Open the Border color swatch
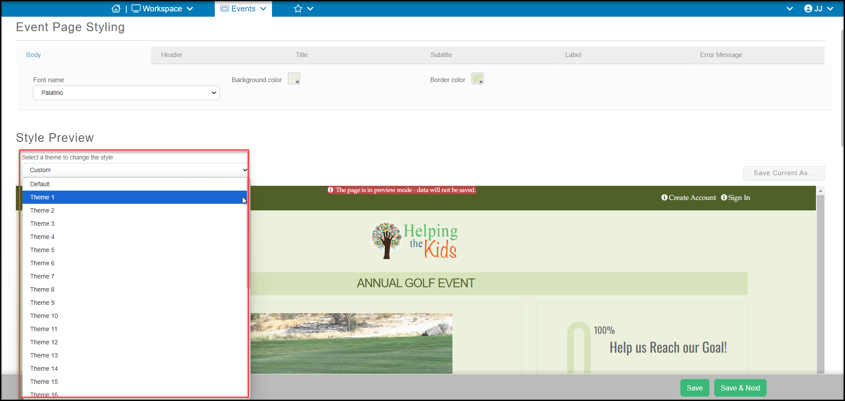845x401 pixels. point(478,79)
